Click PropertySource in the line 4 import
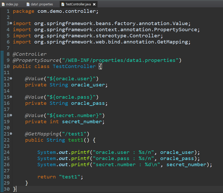Viewport: 223px width, 193px height. [x=175, y=30]
